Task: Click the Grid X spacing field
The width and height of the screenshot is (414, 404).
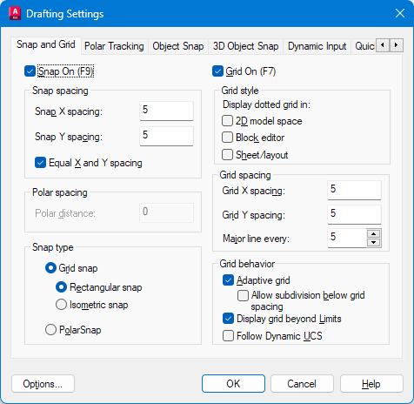Action: 354,190
